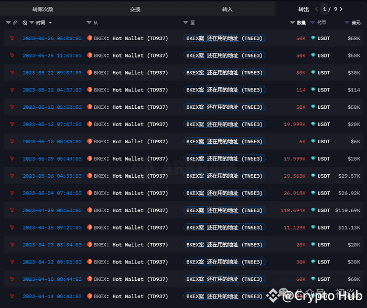Go to previous page arrow
This screenshot has height=308, width=367.
[317, 9]
